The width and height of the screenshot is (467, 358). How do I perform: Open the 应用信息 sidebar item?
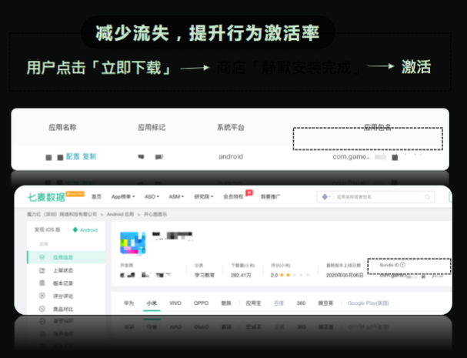pyautogui.click(x=66, y=257)
